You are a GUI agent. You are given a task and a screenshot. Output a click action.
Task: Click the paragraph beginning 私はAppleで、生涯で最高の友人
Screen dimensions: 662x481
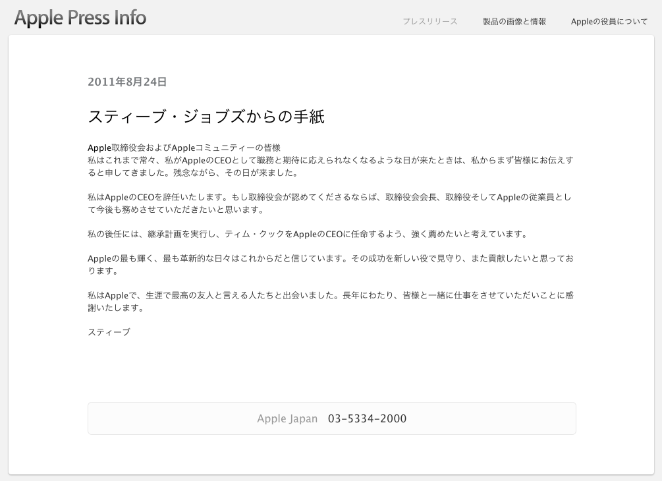[x=331, y=302]
